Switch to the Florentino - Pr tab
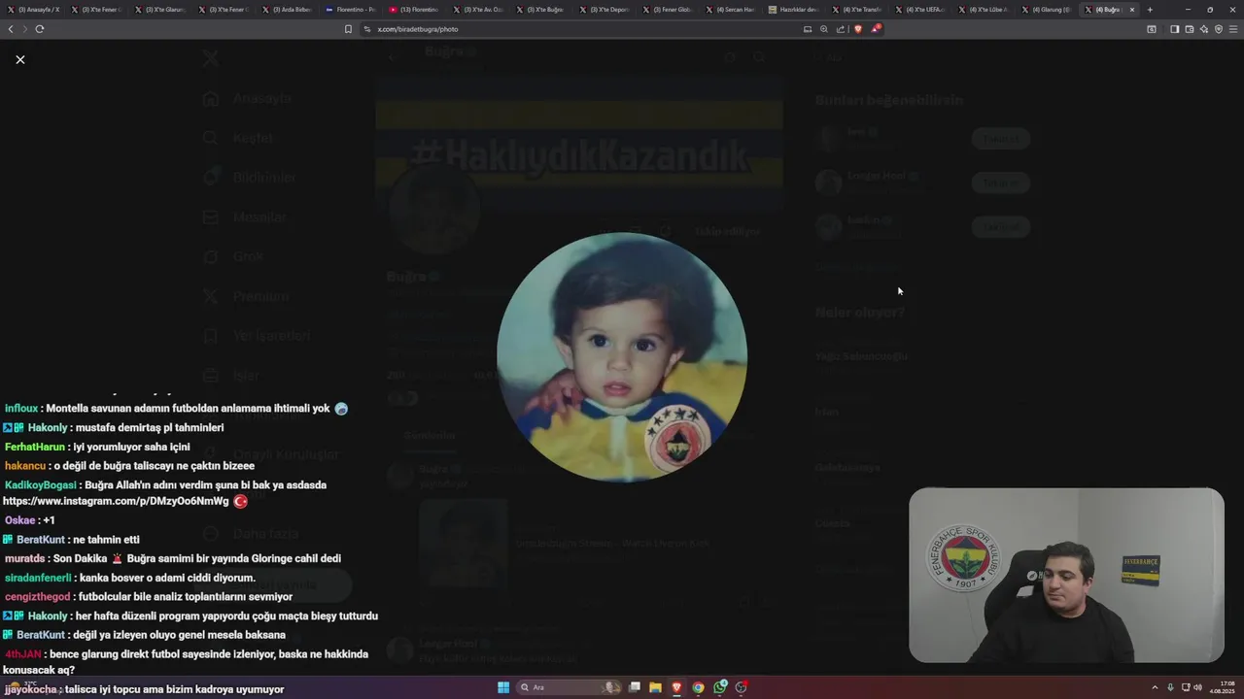The width and height of the screenshot is (1244, 699). click(352, 10)
